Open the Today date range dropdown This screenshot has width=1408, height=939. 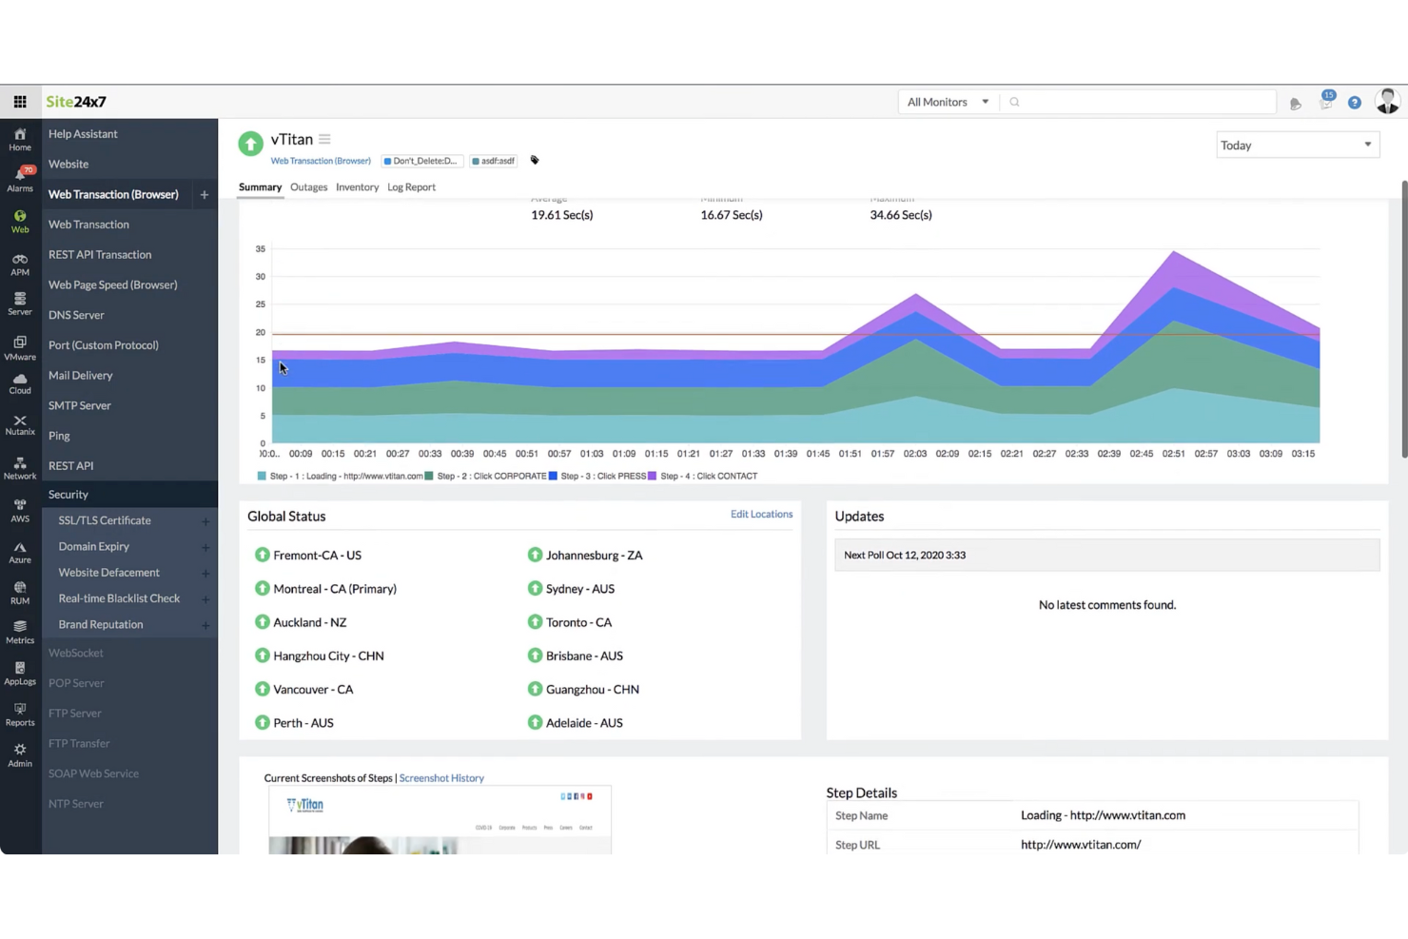1296,145
